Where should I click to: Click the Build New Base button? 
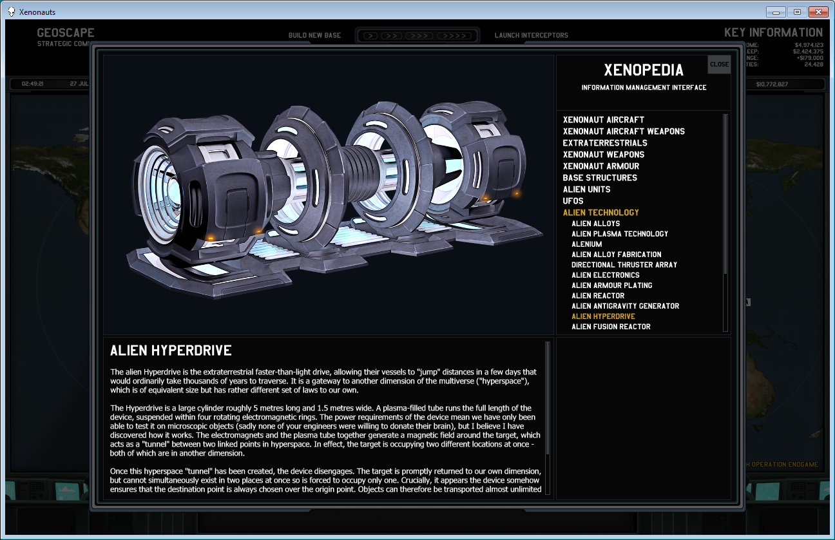pyautogui.click(x=314, y=35)
